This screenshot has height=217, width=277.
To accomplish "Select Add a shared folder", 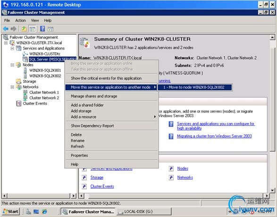I will (112, 105).
